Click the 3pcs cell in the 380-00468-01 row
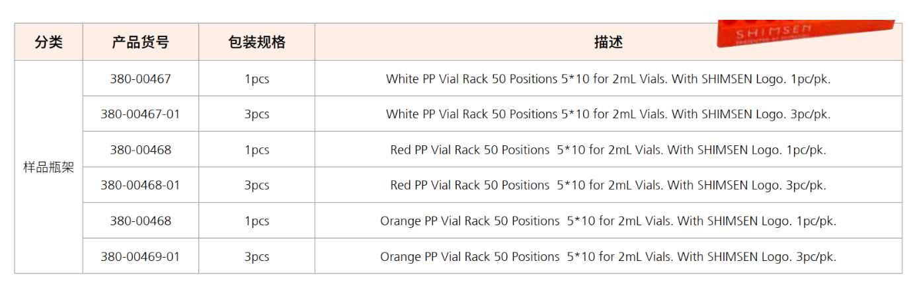This screenshot has width=911, height=290. click(x=257, y=186)
